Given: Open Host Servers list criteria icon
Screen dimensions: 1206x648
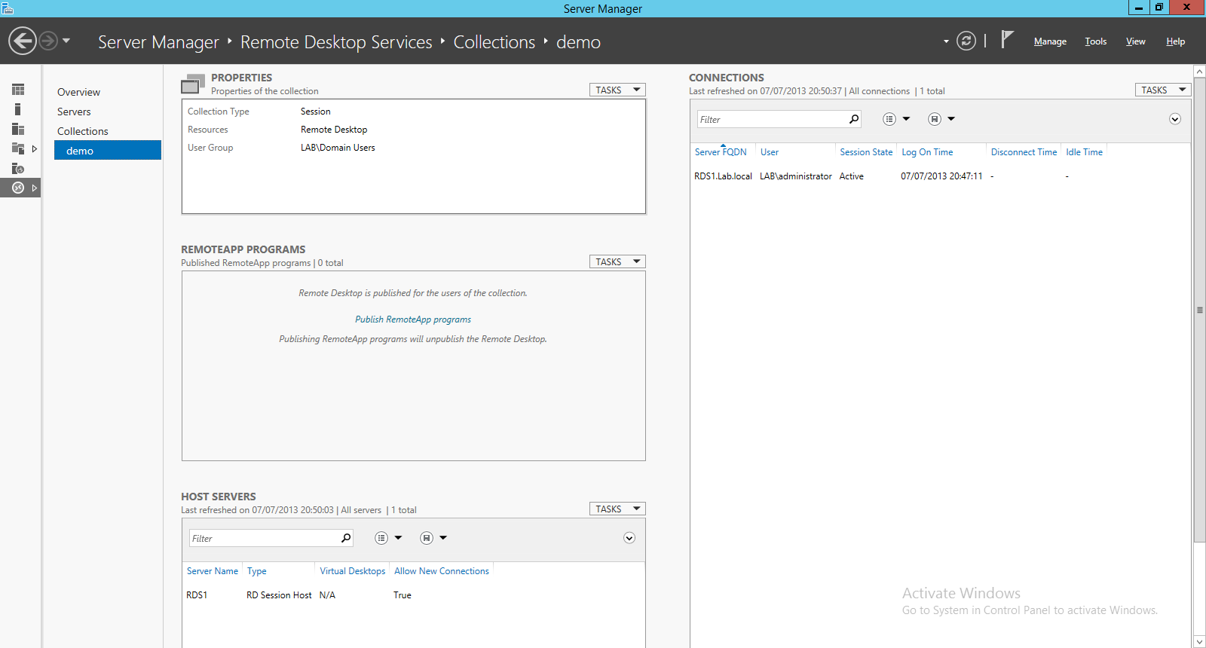Looking at the screenshot, I should coord(381,538).
